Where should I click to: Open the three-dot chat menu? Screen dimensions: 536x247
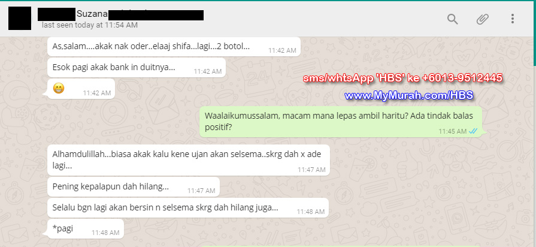(x=512, y=19)
